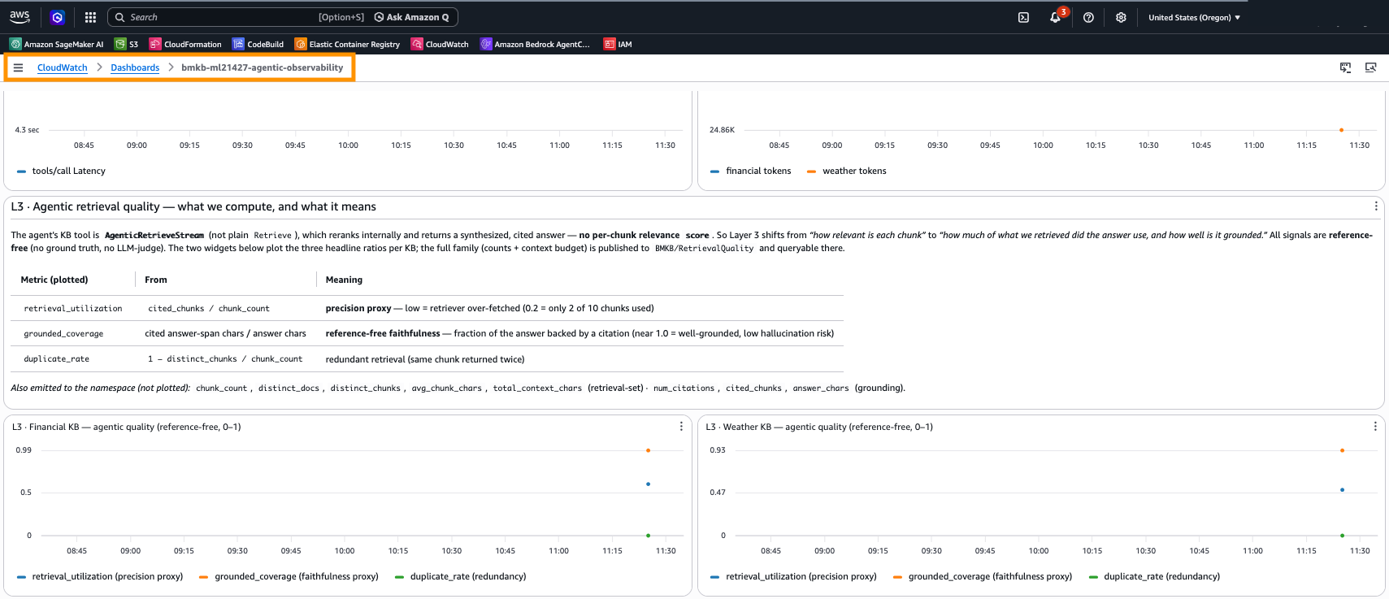The height and width of the screenshot is (599, 1389).
Task: Click the 24.86K axis value
Action: 722,130
